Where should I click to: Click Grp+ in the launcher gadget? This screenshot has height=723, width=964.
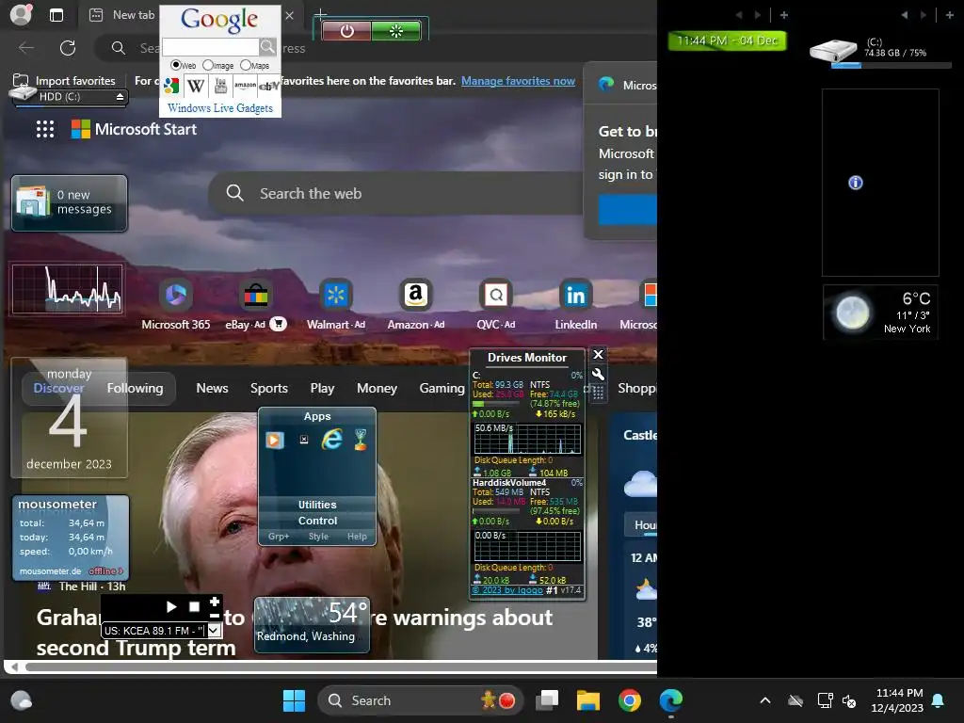[x=279, y=537]
